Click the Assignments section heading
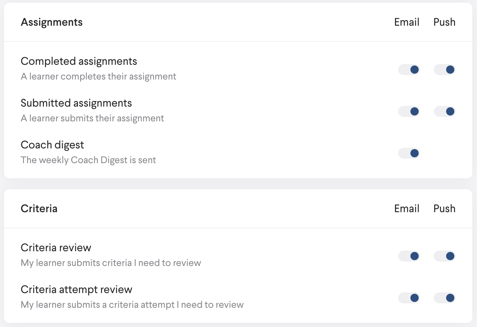 click(x=51, y=22)
